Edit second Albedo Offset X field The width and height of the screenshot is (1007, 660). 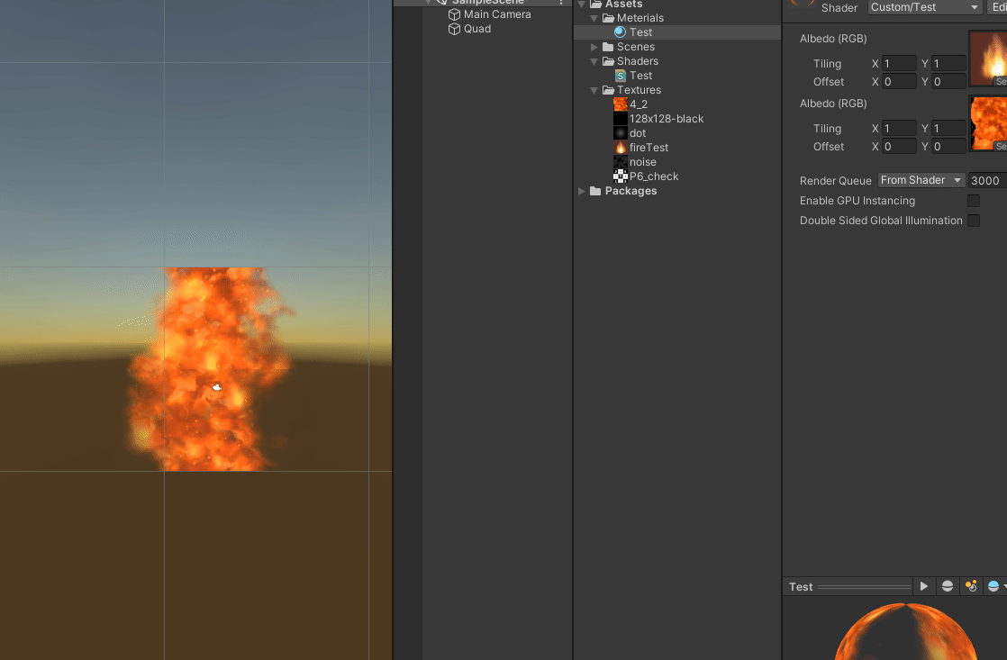coord(899,147)
